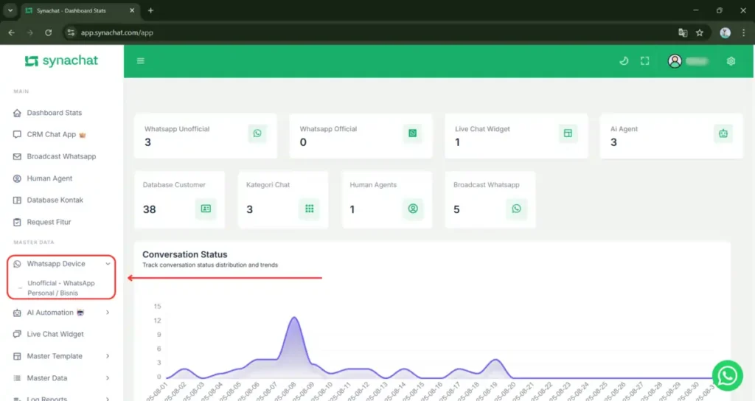Click the browser back arrow
Screen dimensions: 755x401
(12, 32)
